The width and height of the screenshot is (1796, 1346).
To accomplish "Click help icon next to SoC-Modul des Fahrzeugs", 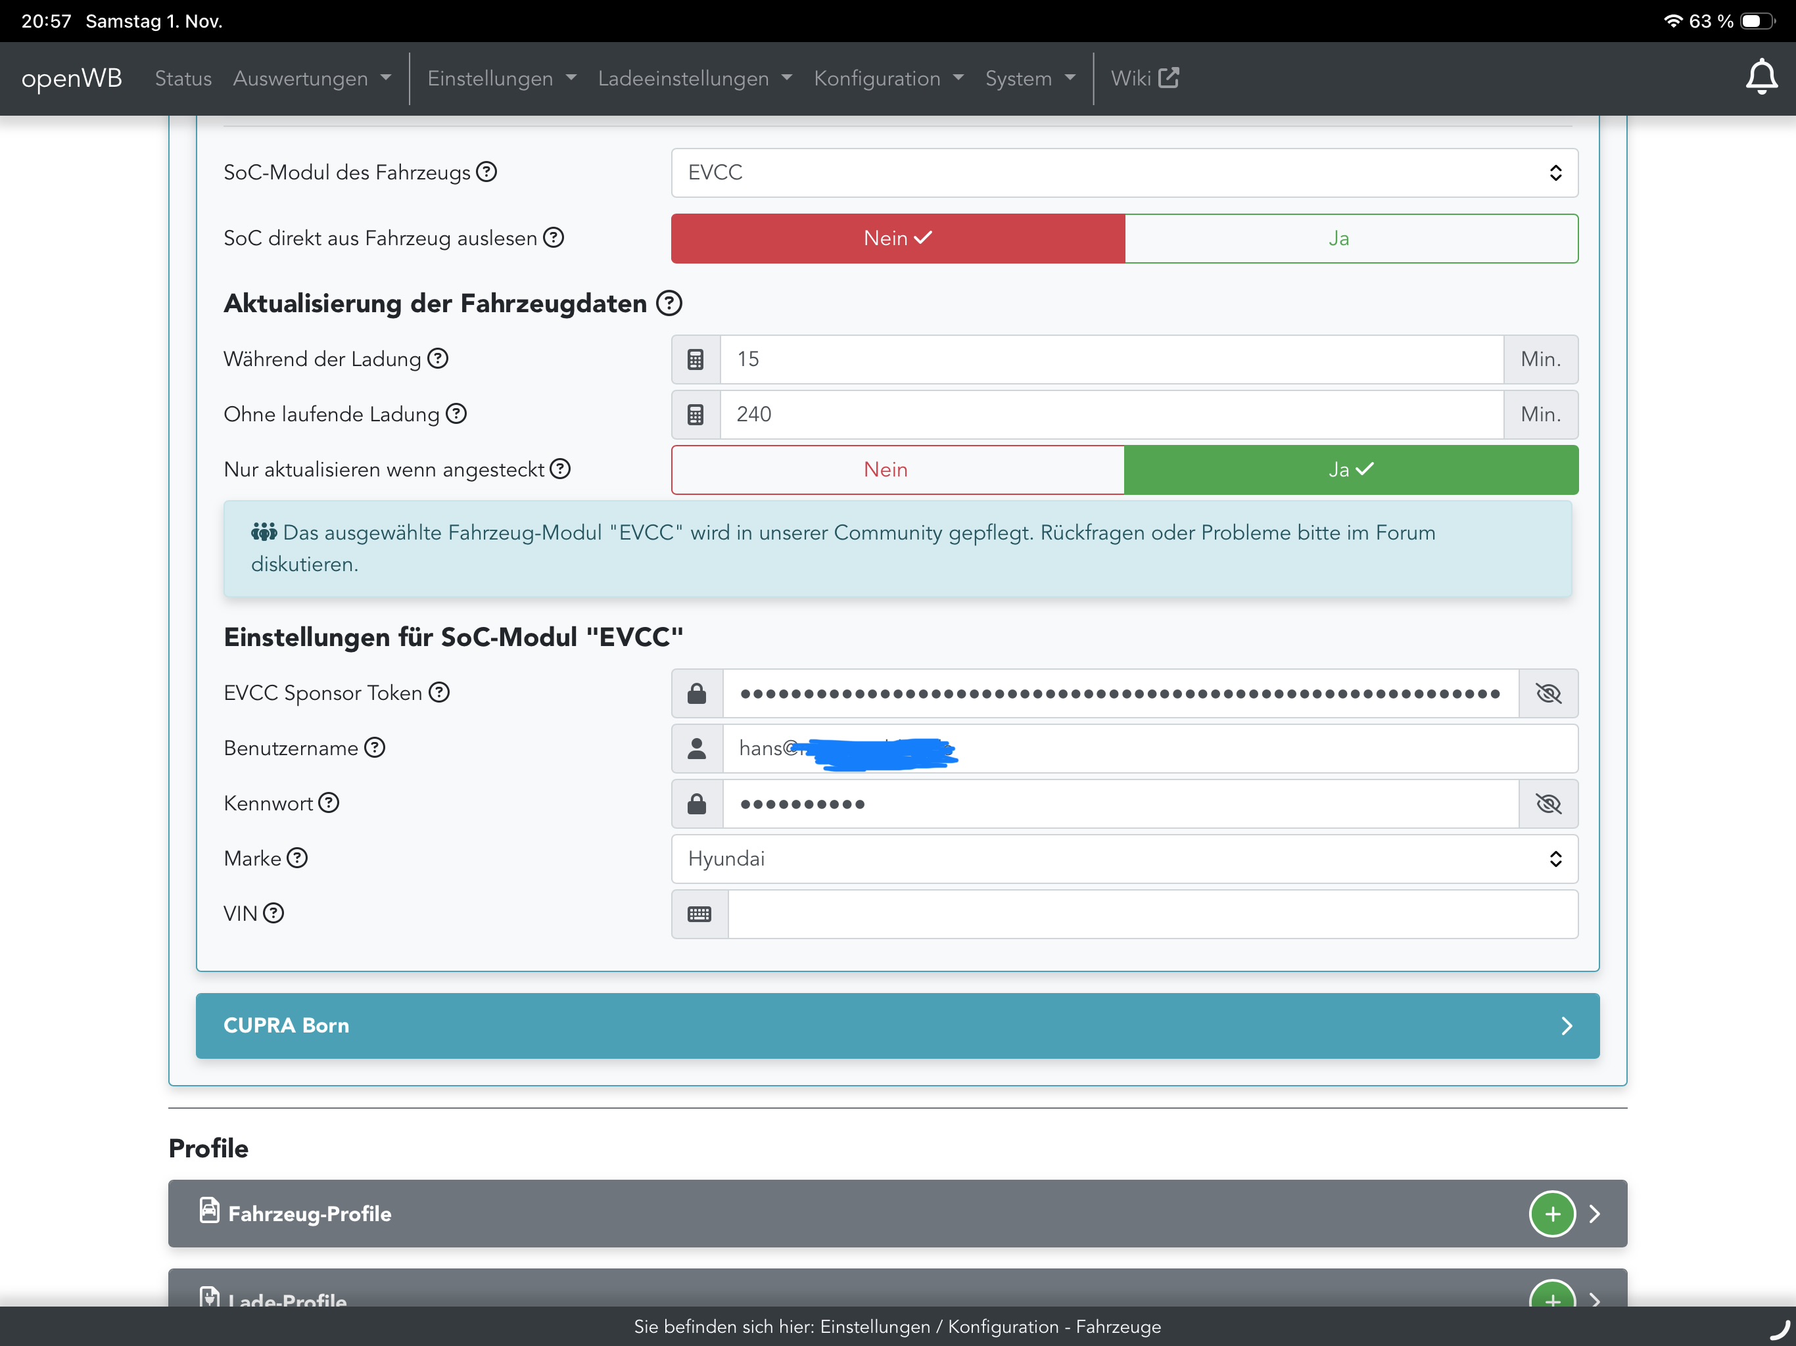I will point(486,172).
